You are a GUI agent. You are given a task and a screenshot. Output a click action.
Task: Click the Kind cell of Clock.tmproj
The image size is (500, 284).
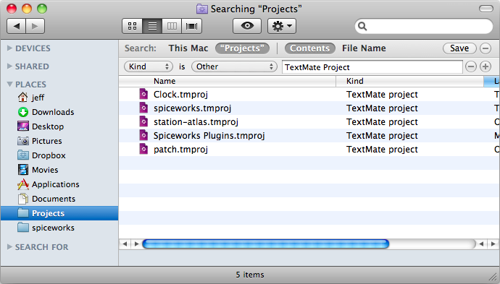pyautogui.click(x=382, y=95)
